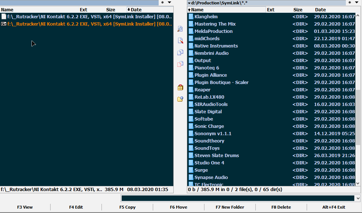Click the favorites star button above left panel
The height and width of the screenshot is (213, 362).
coord(163,3)
